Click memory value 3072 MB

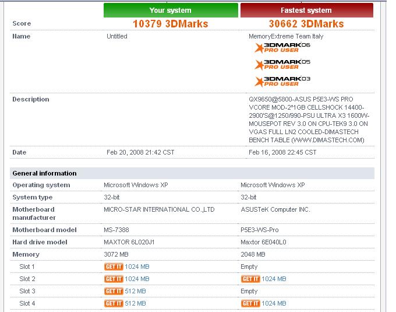(116, 254)
